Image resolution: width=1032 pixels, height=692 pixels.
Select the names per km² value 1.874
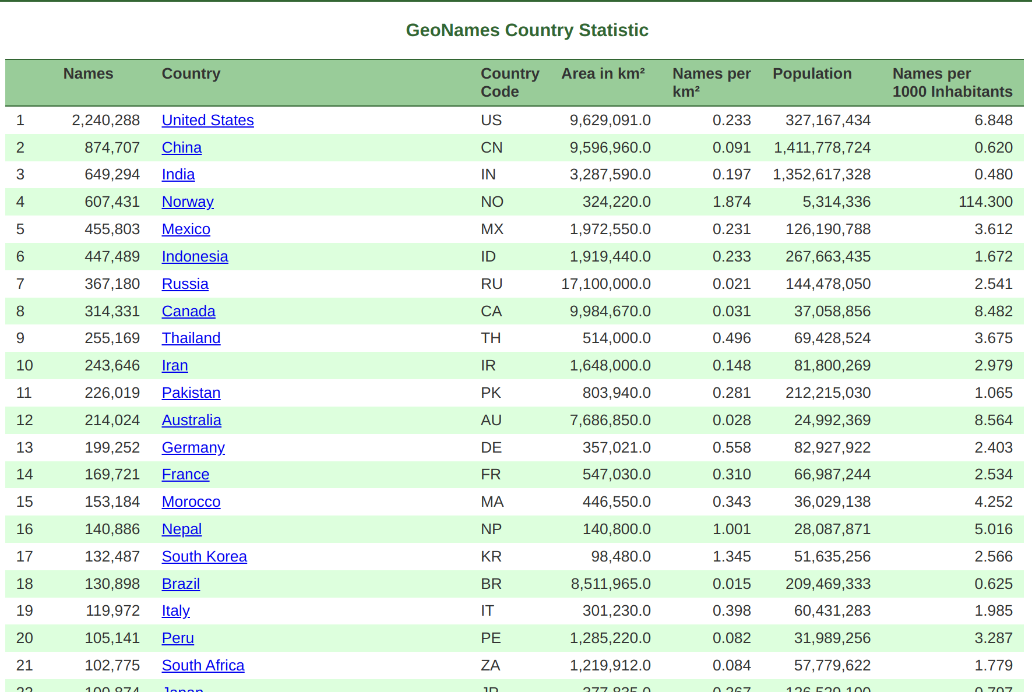[x=731, y=202]
